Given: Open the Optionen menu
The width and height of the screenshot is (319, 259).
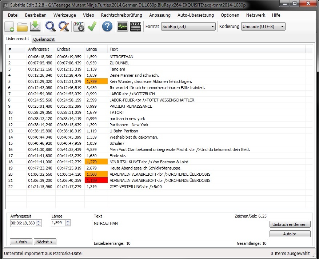Looking at the screenshot, I should tap(230, 15).
